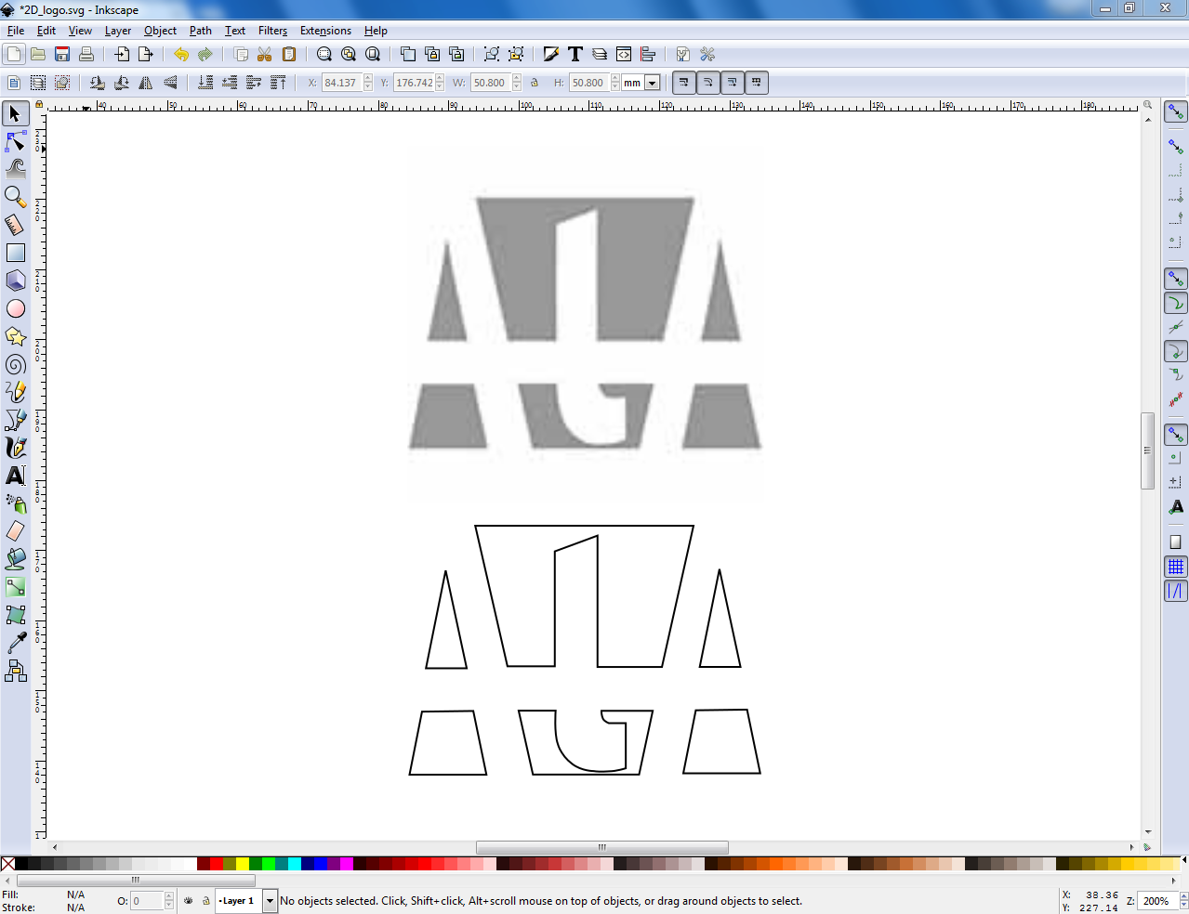Screen dimensions: 1189x914
Task: Click the Print document icon
Action: (x=86, y=54)
